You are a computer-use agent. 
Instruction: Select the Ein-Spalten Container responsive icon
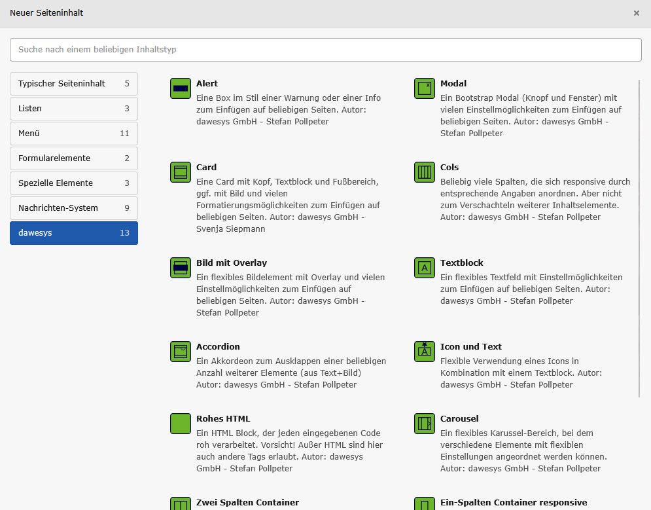[424, 503]
